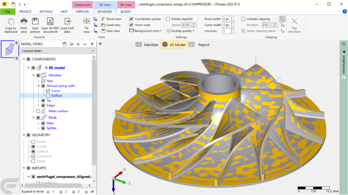The height and width of the screenshot is (195, 348).
Task: Click Isocurves value field
Action: click(x=228, y=31)
